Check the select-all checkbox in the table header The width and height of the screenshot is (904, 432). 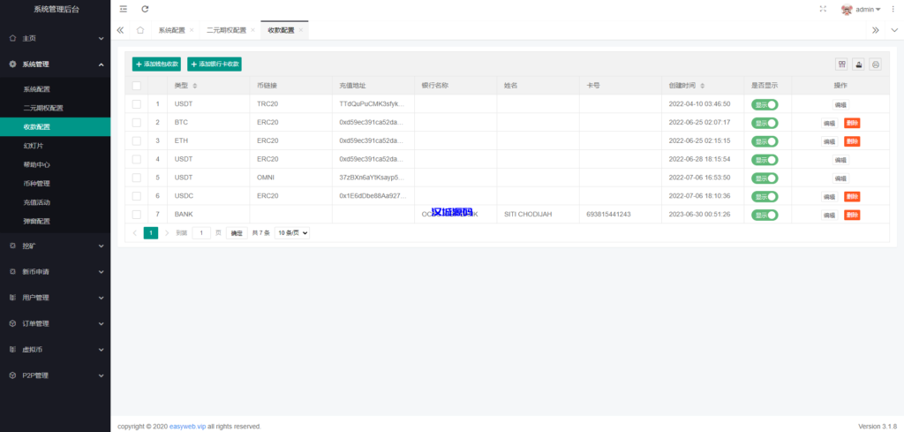pyautogui.click(x=136, y=86)
